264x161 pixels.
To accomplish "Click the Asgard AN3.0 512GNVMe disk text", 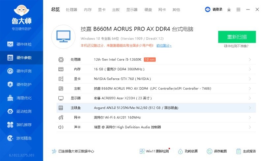I will tap(136, 108).
